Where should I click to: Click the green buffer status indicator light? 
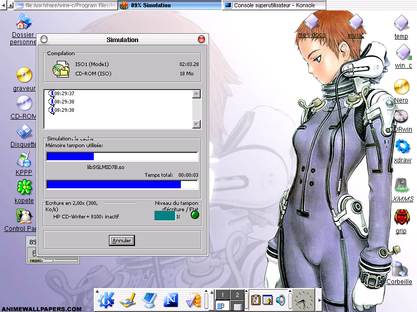195,215
